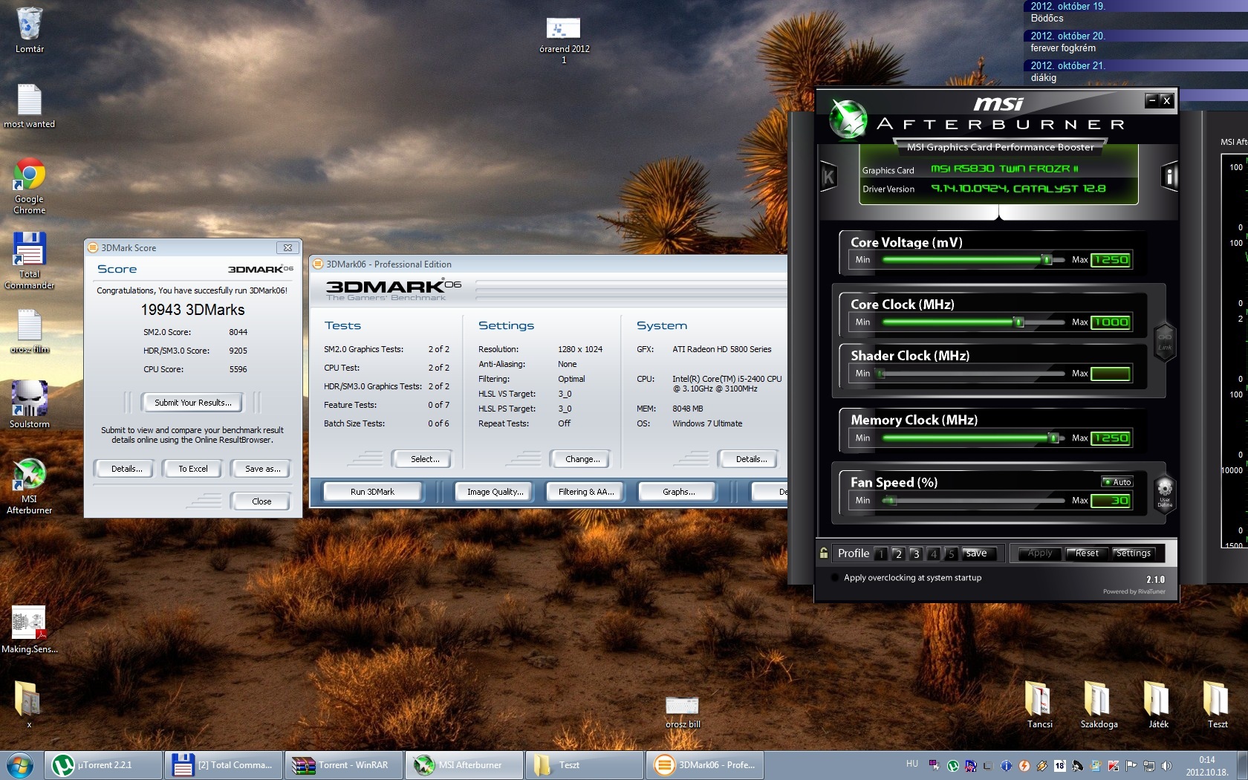Image resolution: width=1248 pixels, height=780 pixels.
Task: Toggle the Afterburner profile lock icon
Action: click(x=824, y=553)
